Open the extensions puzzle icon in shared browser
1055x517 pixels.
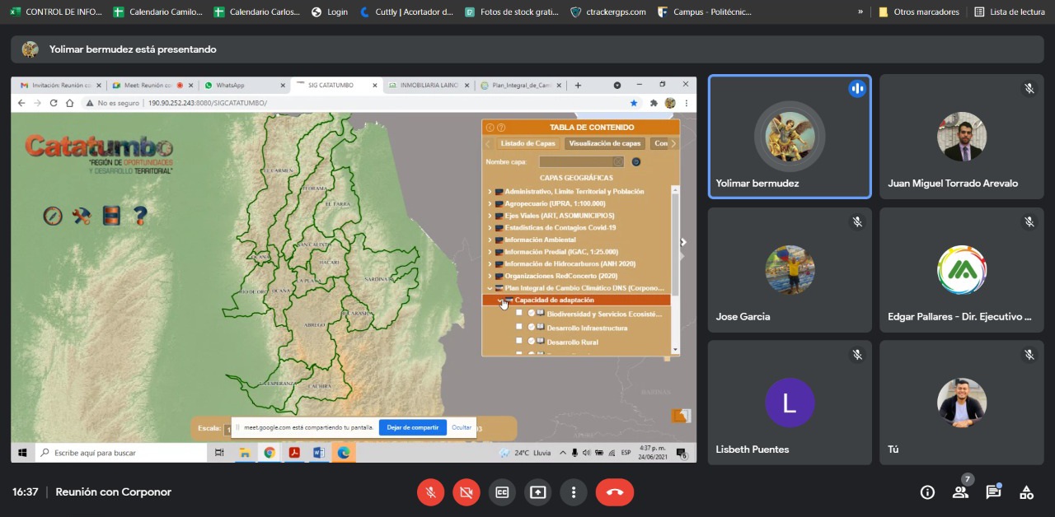654,103
